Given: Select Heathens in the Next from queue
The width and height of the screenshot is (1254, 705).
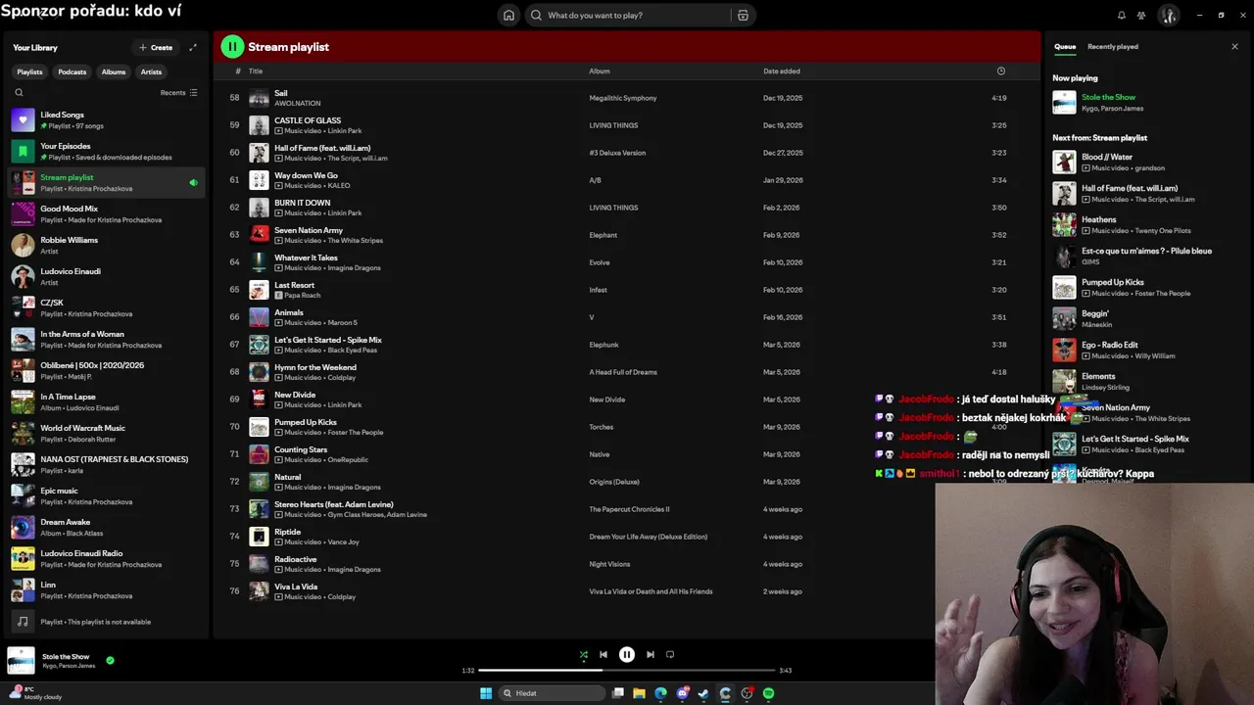Looking at the screenshot, I should (x=1141, y=225).
